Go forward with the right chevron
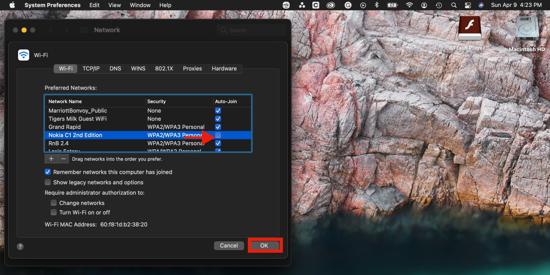The image size is (550, 275). [66, 30]
